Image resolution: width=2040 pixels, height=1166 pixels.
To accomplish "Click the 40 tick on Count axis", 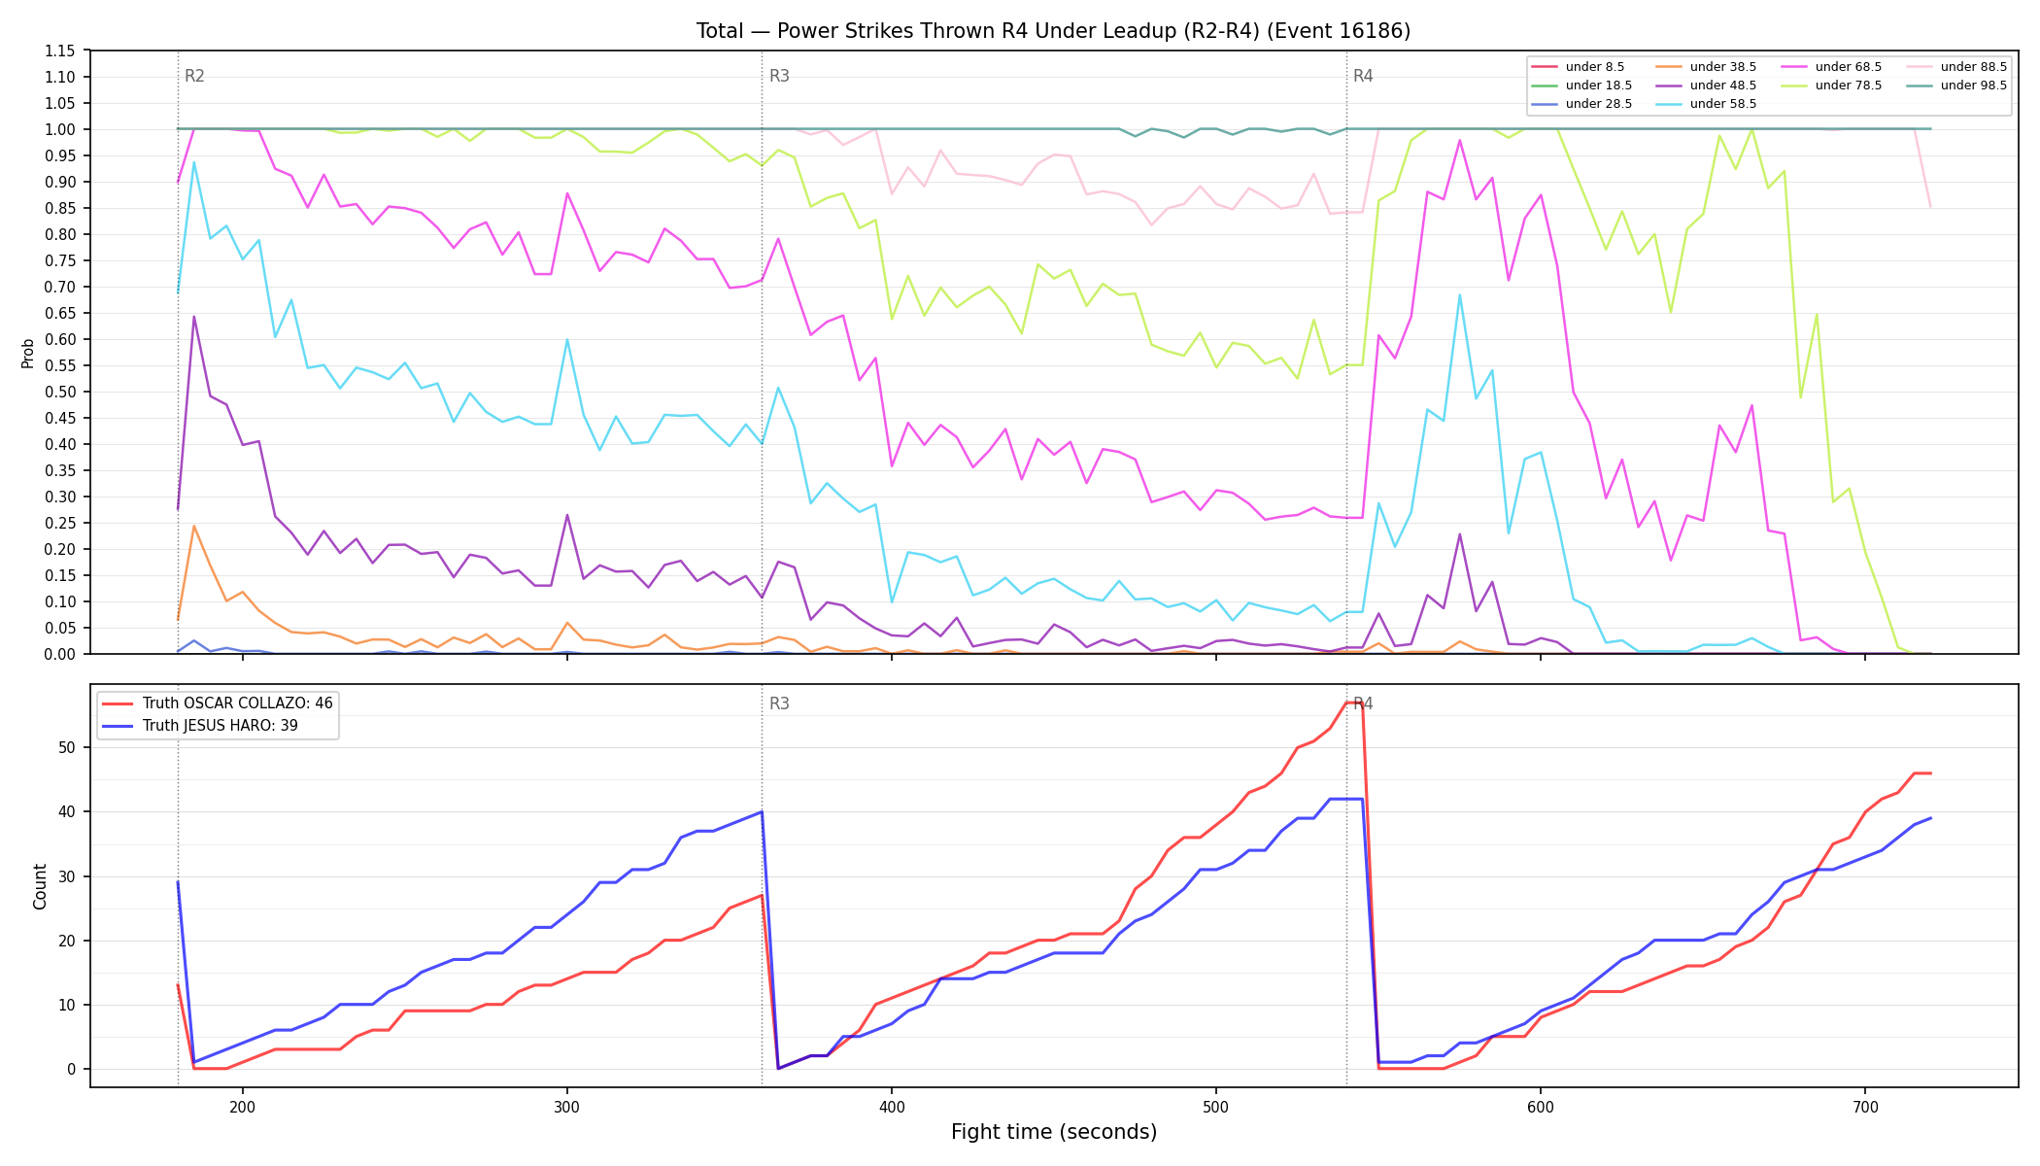I will point(68,811).
